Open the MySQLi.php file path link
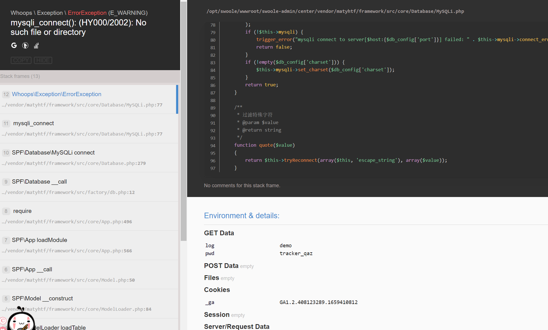548x330 pixels. 335,11
